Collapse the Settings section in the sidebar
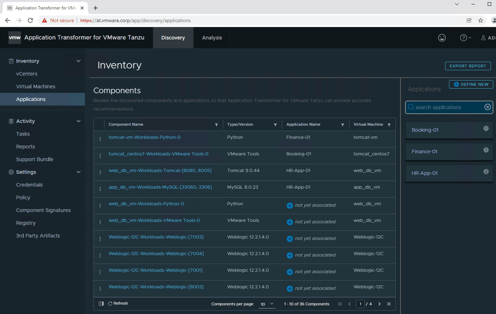 point(79,172)
